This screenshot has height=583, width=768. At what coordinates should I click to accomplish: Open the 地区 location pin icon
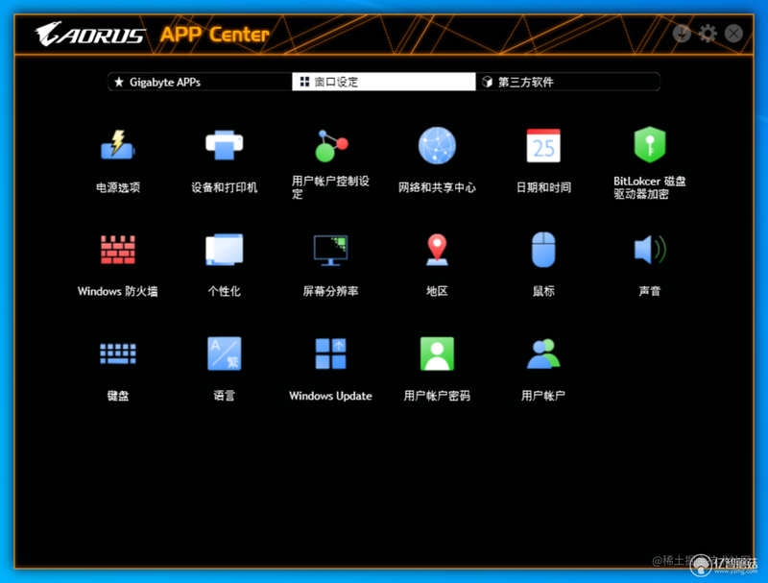437,250
